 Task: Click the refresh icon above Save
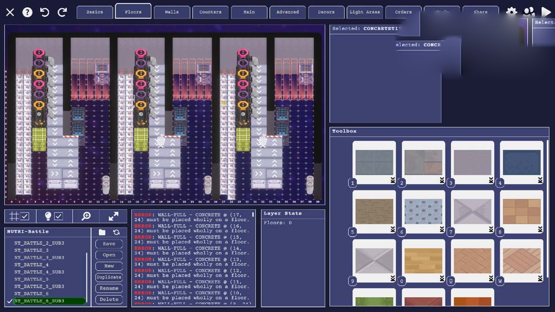[x=116, y=233]
